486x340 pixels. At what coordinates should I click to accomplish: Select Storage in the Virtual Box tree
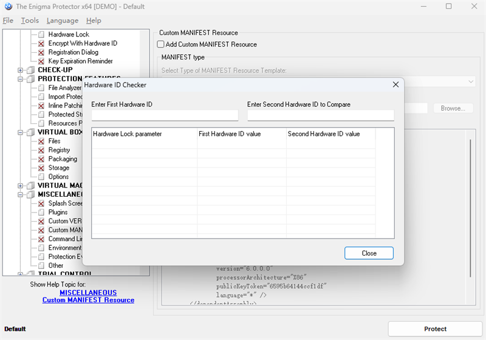coord(58,168)
